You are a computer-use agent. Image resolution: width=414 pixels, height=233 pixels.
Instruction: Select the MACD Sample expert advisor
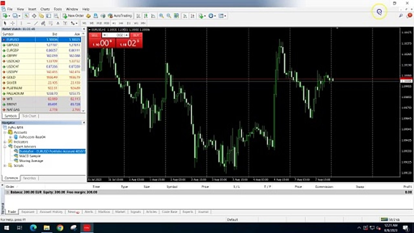tap(30, 156)
